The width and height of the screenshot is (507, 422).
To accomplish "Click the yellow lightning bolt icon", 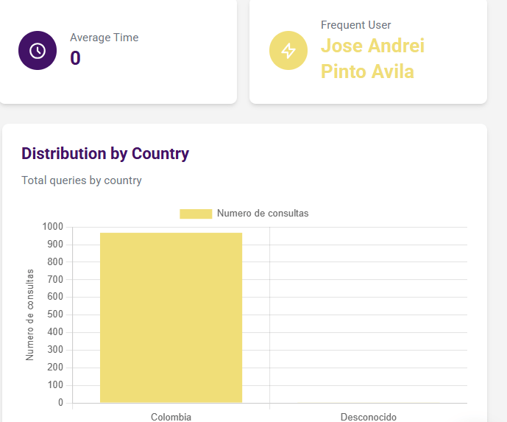I will (x=288, y=51).
